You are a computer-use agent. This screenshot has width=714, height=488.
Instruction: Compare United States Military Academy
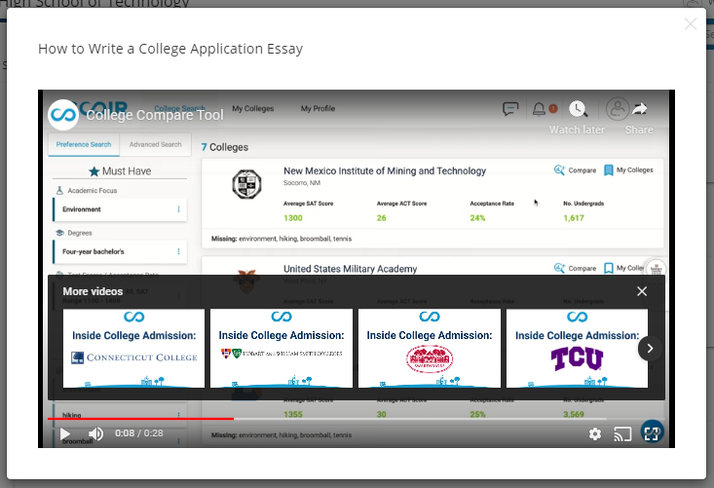(x=575, y=269)
